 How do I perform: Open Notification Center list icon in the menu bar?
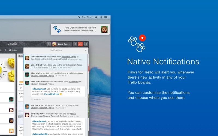pos(106,17)
